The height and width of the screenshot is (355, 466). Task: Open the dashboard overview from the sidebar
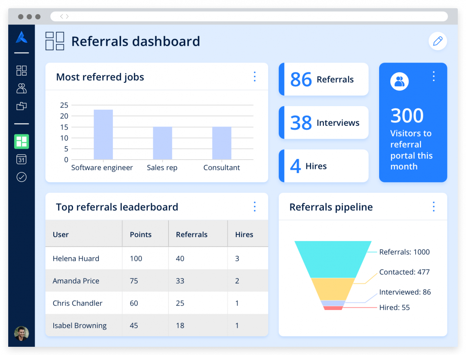21,70
